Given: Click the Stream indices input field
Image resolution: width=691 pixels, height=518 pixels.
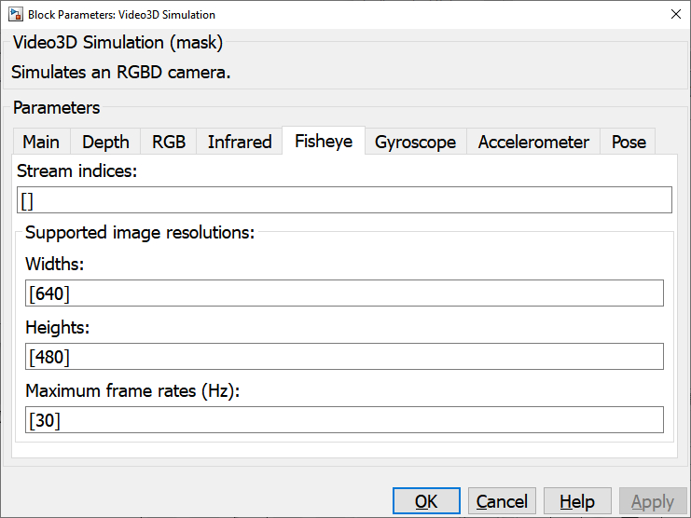Looking at the screenshot, I should tap(344, 200).
